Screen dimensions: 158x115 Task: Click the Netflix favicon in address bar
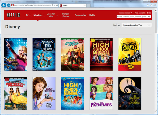point(12,5)
